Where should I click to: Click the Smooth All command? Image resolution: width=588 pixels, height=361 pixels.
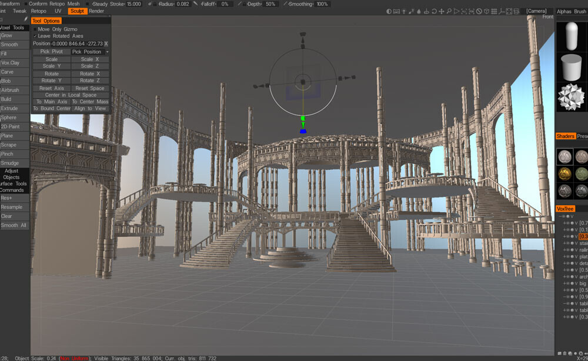point(14,225)
